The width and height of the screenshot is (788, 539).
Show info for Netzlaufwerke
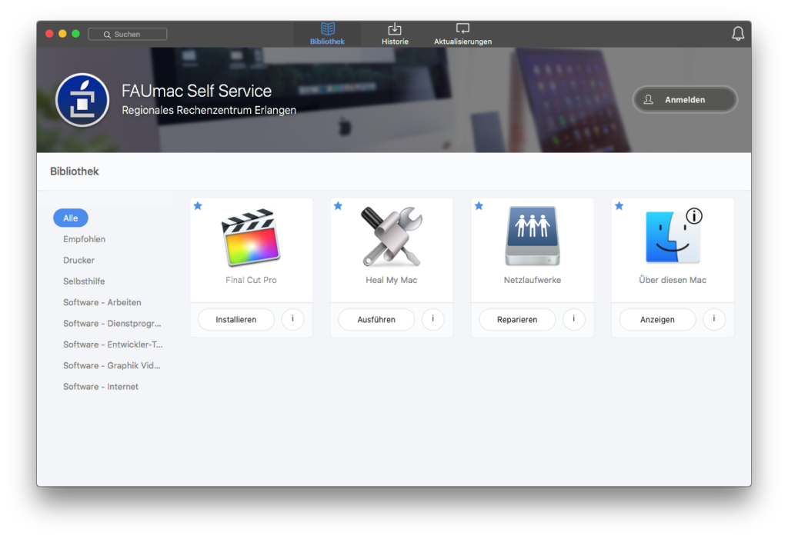coord(573,319)
